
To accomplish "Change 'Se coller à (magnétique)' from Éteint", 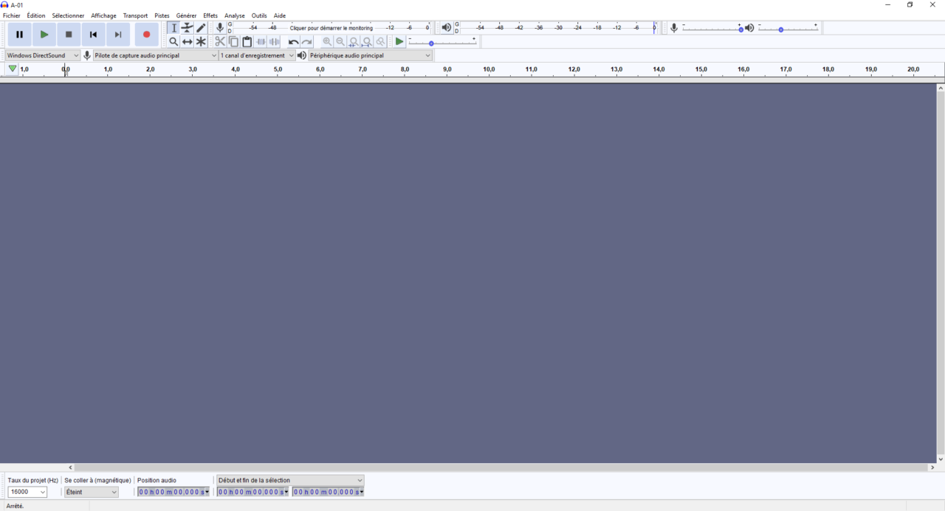I will [91, 492].
